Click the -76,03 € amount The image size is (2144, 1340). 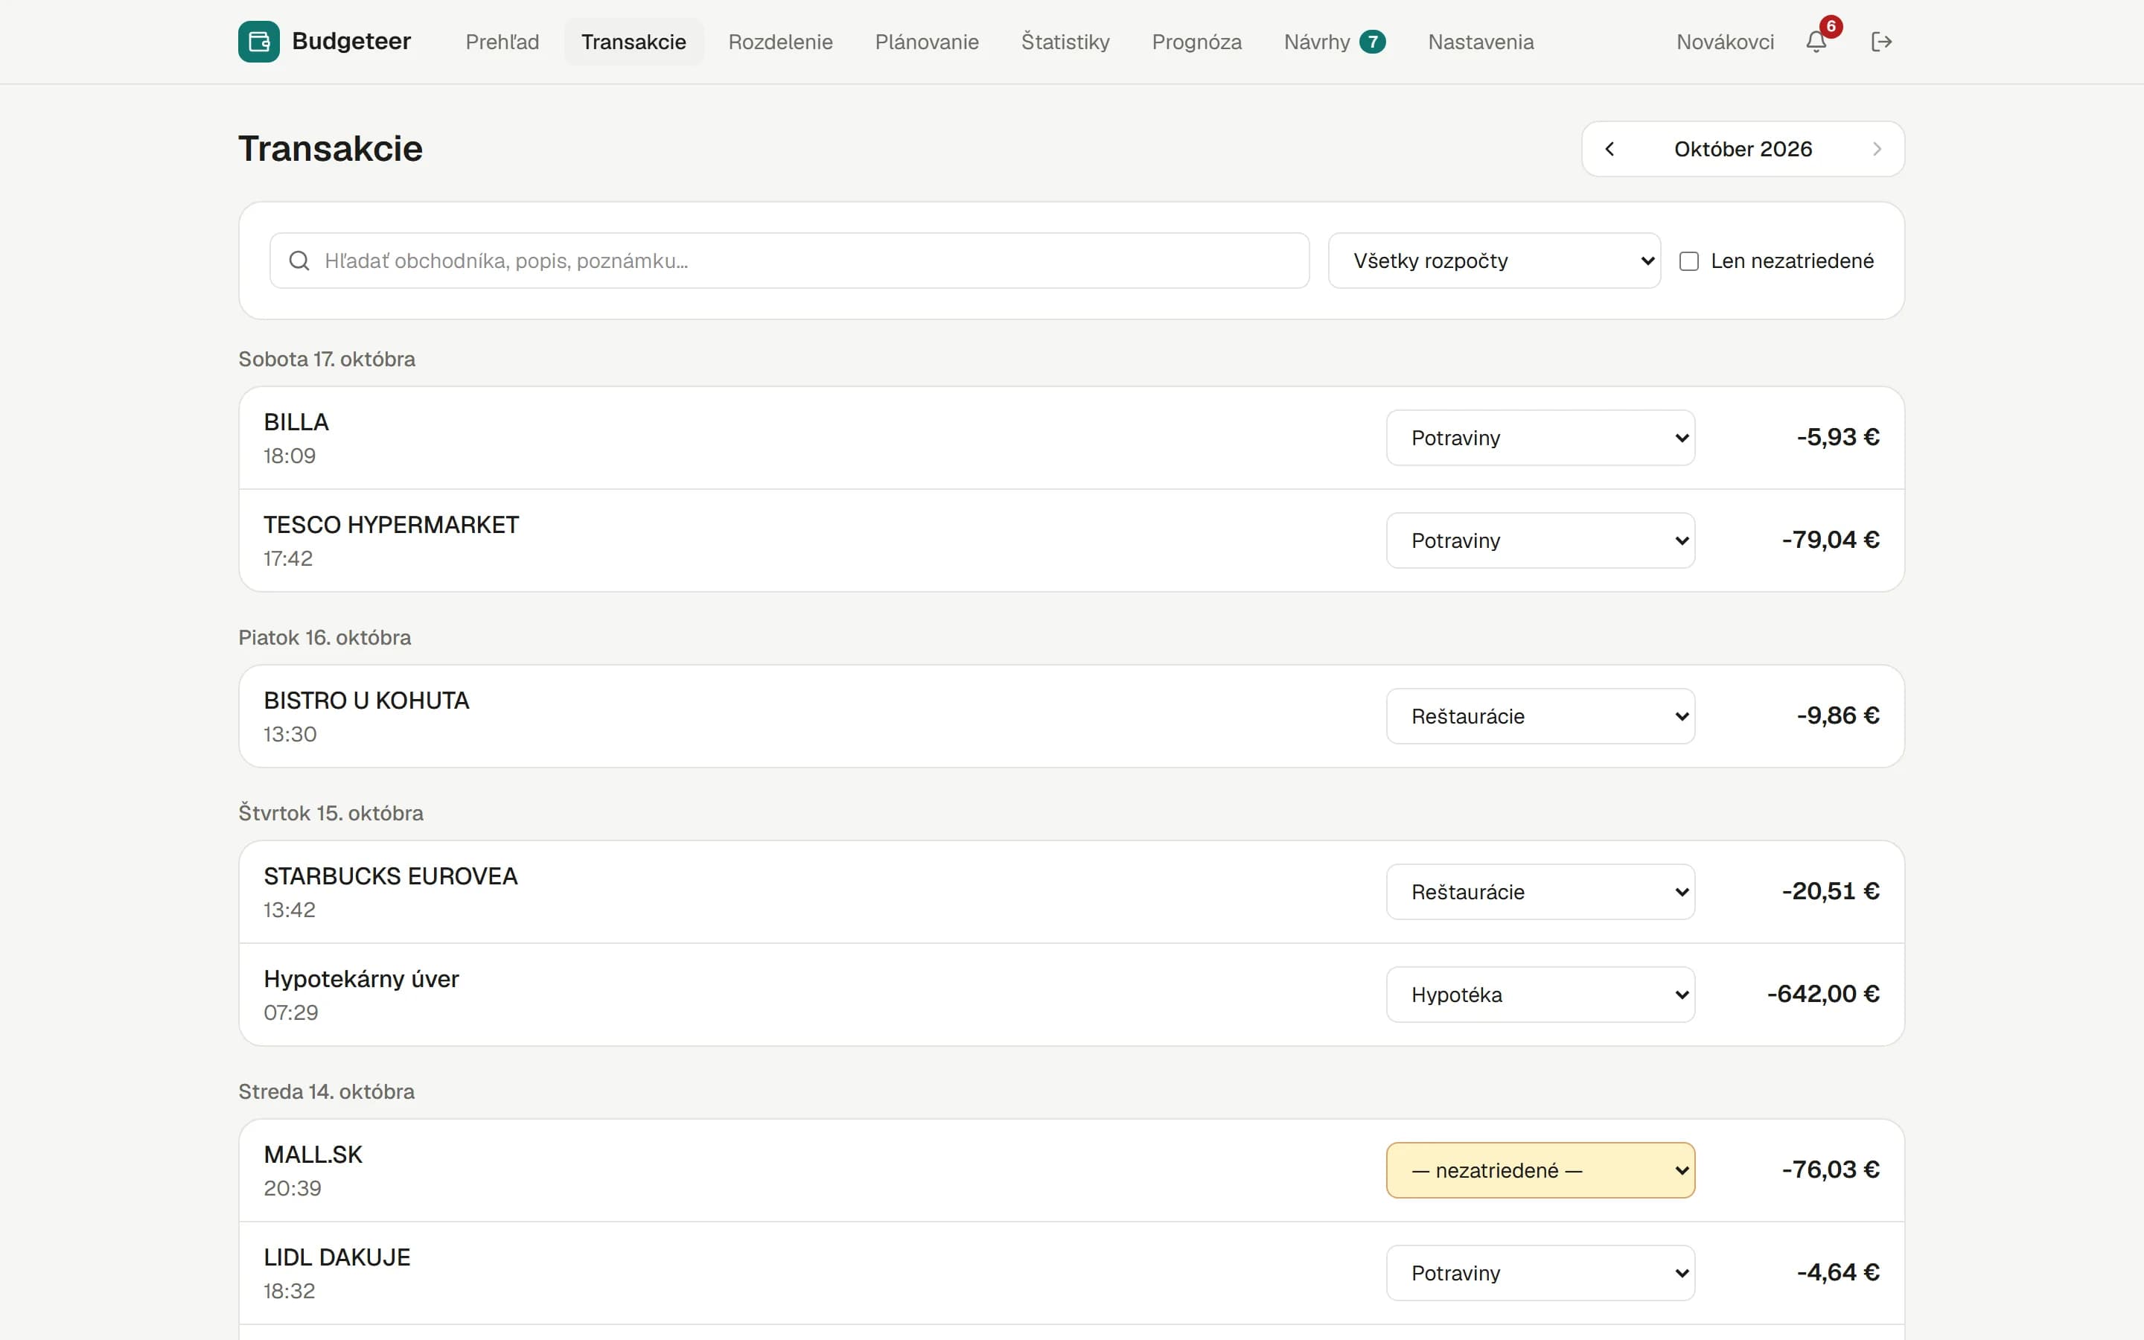[1831, 1169]
